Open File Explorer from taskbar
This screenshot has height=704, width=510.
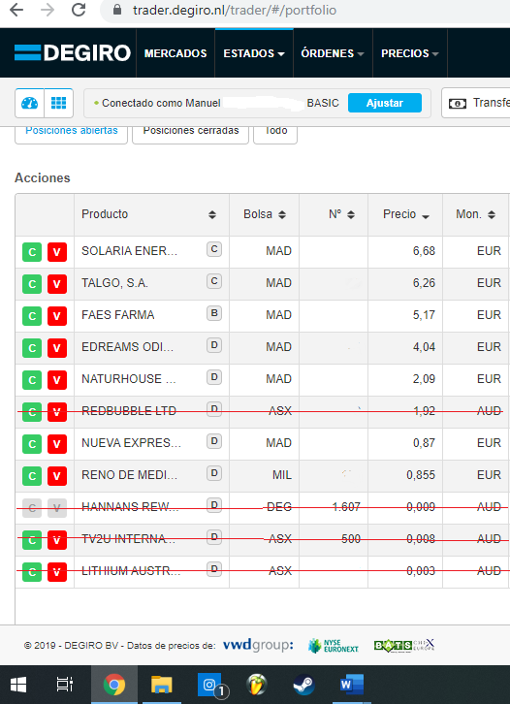(162, 685)
